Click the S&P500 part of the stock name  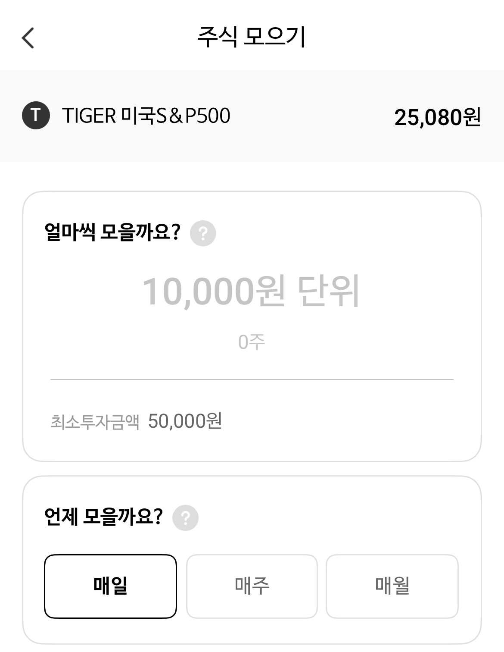[x=193, y=116]
